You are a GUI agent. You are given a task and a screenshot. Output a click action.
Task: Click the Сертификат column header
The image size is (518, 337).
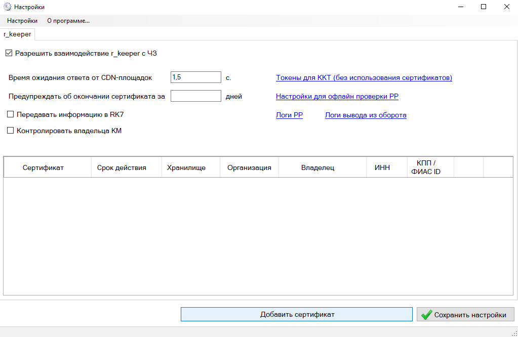click(x=43, y=168)
